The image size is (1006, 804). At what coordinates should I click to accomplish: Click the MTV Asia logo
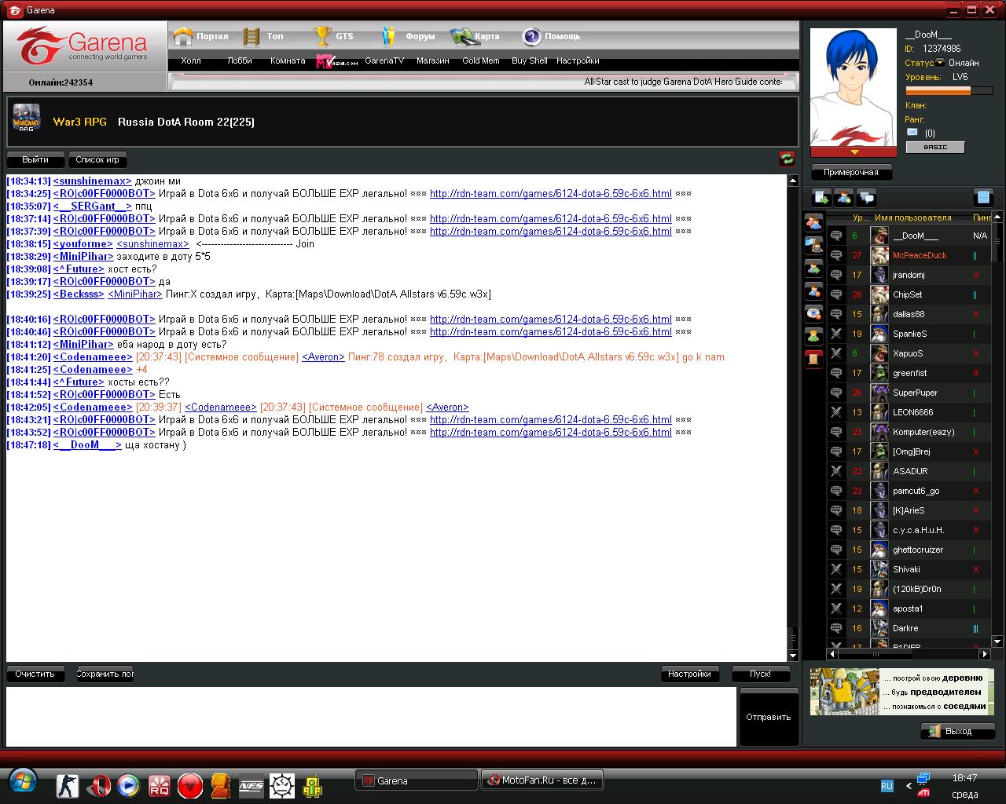click(337, 61)
